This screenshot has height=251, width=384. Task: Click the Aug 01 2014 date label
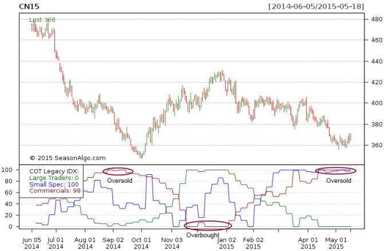(85, 243)
